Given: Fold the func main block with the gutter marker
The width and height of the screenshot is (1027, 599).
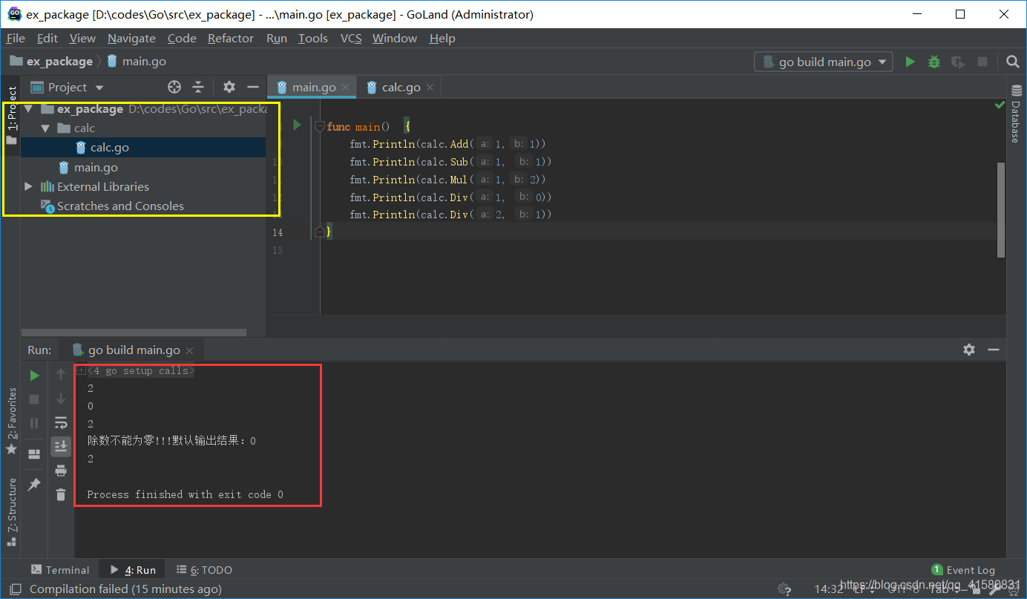Looking at the screenshot, I should pyautogui.click(x=320, y=126).
